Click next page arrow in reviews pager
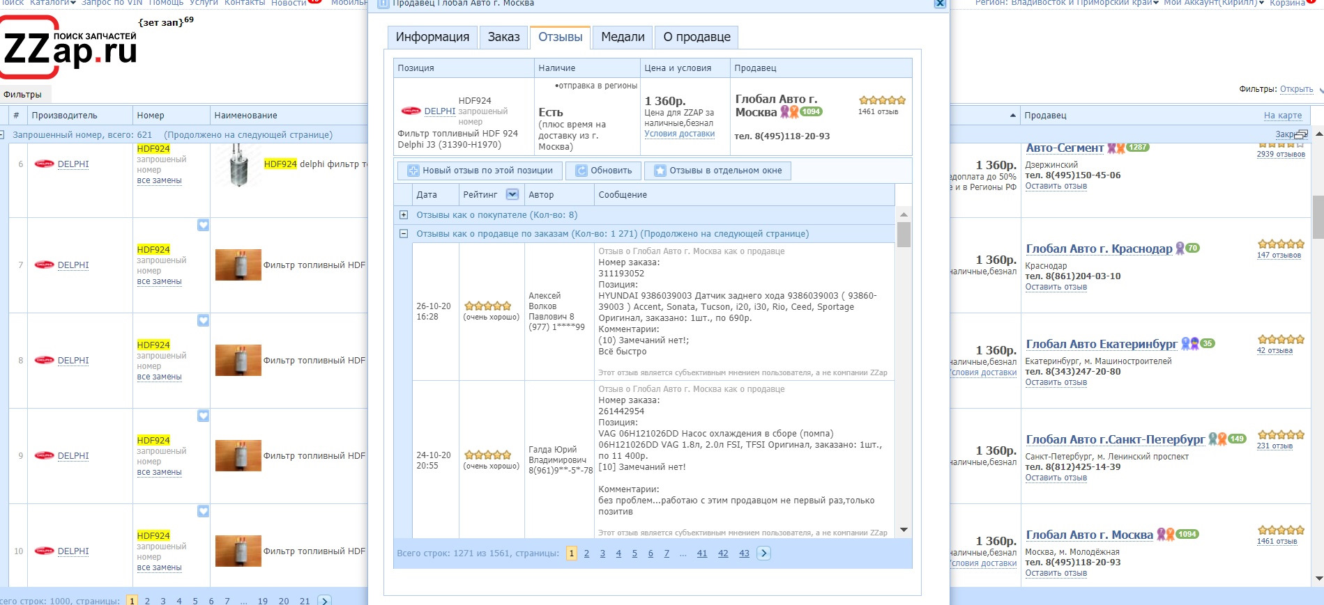 click(764, 553)
